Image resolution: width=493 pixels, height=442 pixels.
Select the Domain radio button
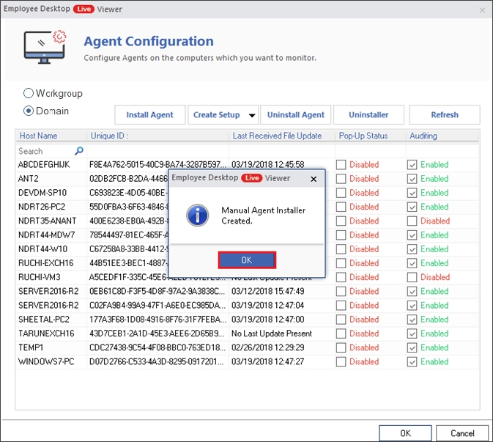coord(29,111)
